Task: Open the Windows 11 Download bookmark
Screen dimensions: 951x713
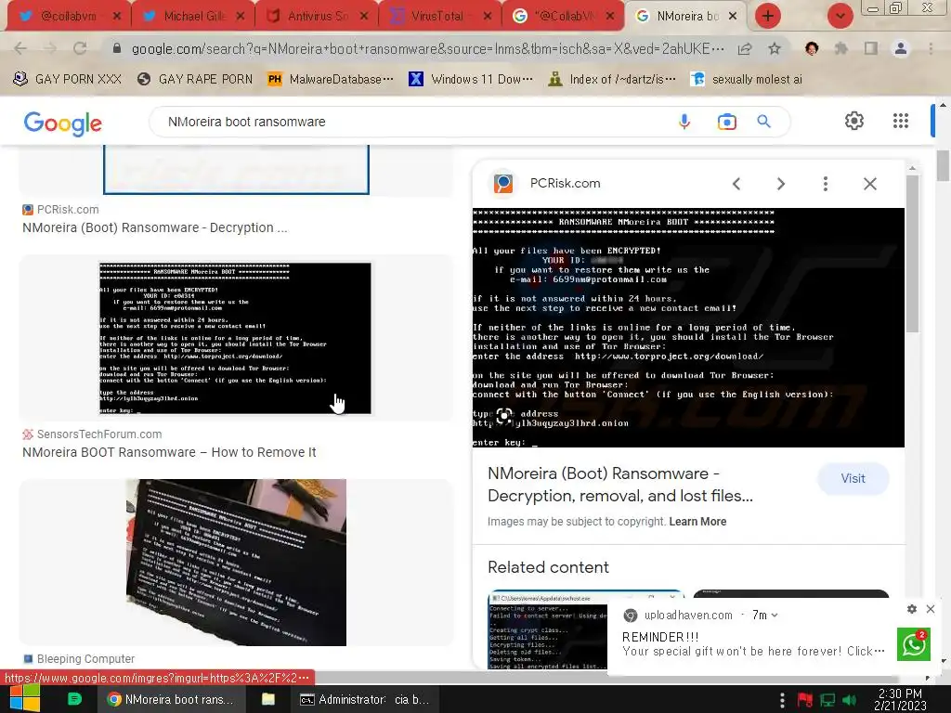Action: pyautogui.click(x=471, y=79)
